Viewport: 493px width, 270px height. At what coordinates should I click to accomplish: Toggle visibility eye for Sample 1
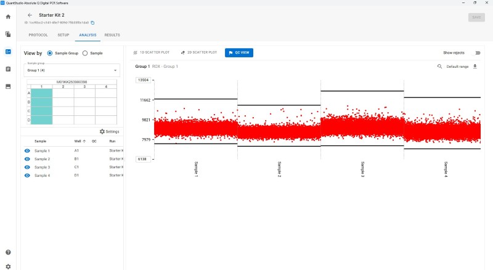click(x=27, y=151)
